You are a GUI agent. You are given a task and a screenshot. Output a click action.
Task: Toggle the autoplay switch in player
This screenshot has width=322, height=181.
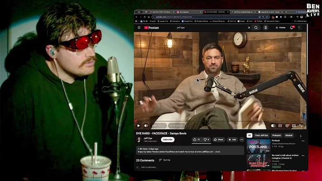pyautogui.click(x=273, y=125)
